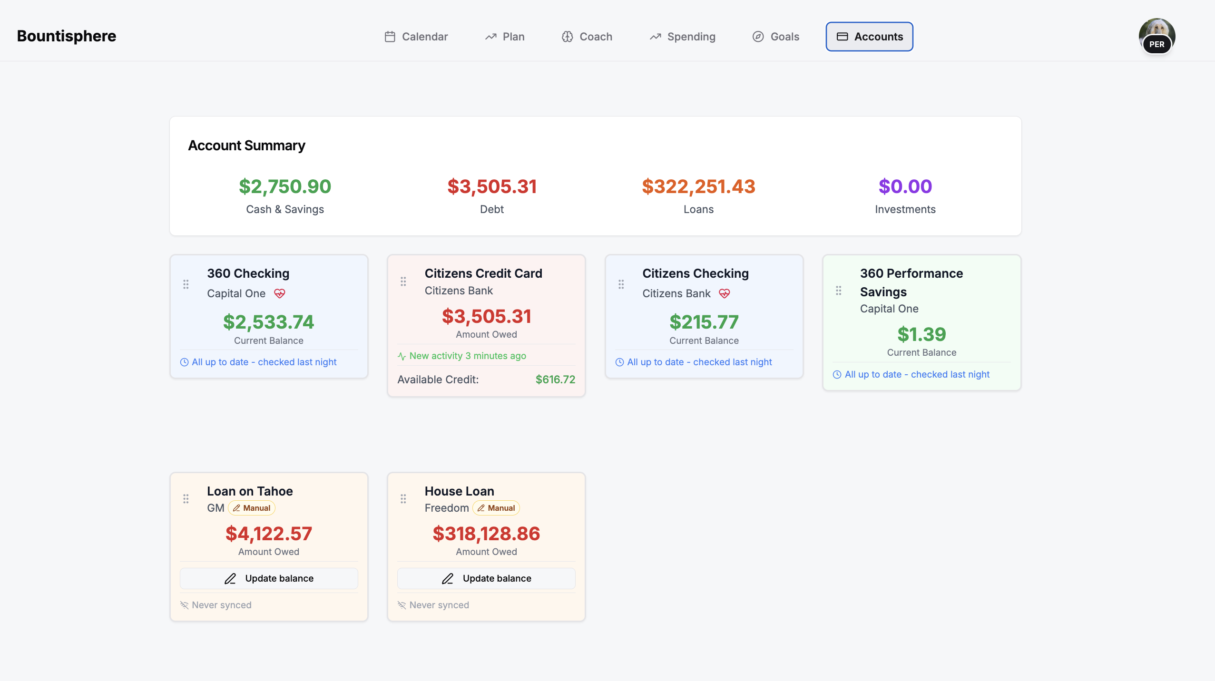The width and height of the screenshot is (1215, 681).
Task: Click the heart health icon beside Citizens Bank checking
Action: (725, 293)
